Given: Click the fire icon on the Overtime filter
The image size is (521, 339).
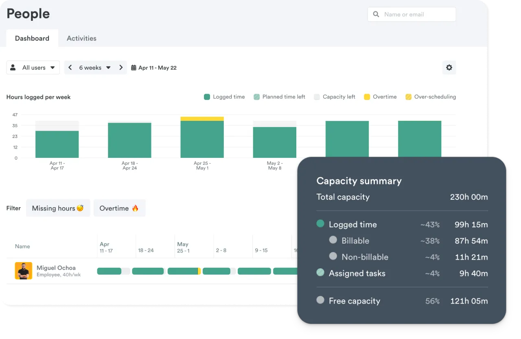Looking at the screenshot, I should 135,208.
